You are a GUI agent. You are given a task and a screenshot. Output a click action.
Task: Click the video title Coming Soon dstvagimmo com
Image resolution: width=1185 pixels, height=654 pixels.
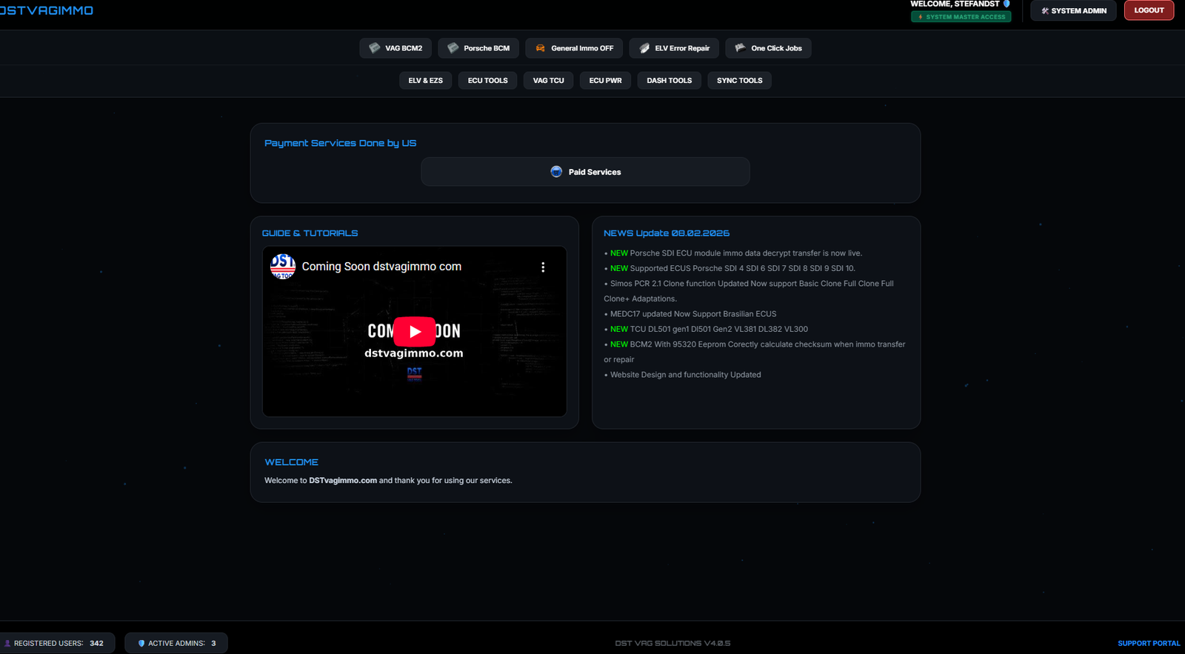(x=381, y=267)
